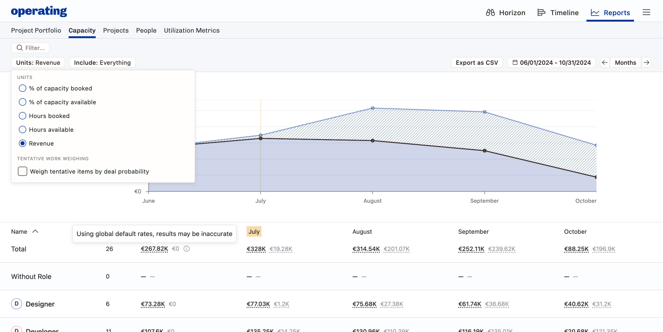Image resolution: width=663 pixels, height=332 pixels.
Task: Click the info icon beside June total
Action: pos(186,249)
